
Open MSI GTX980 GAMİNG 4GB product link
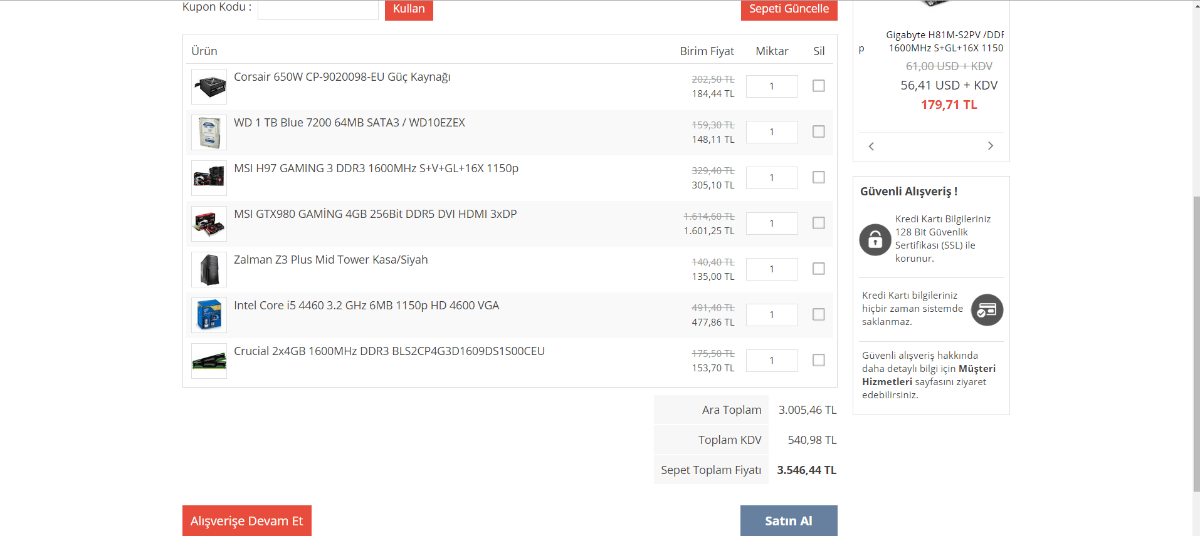[376, 214]
